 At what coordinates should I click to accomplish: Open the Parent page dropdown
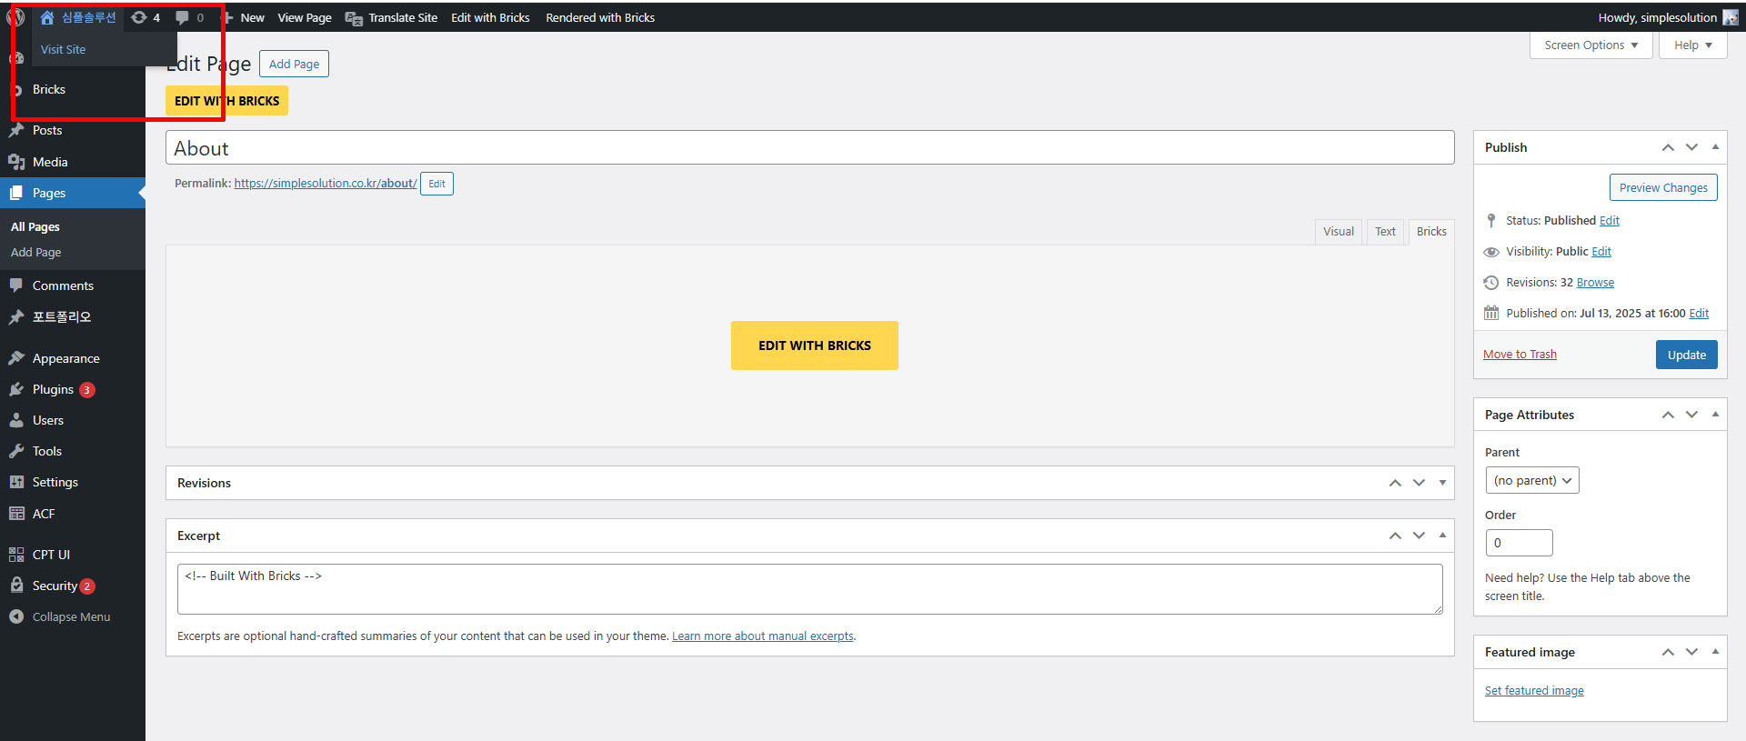1531,480
